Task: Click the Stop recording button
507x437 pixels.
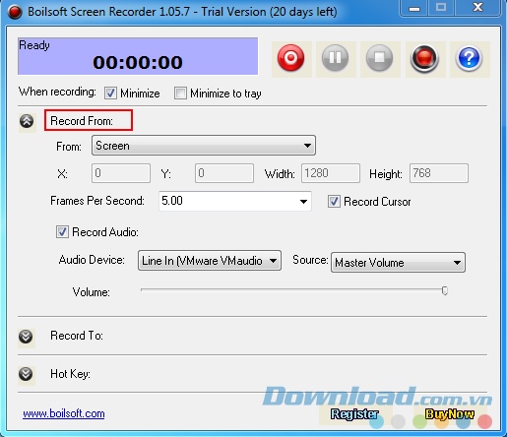Action: 379,58
